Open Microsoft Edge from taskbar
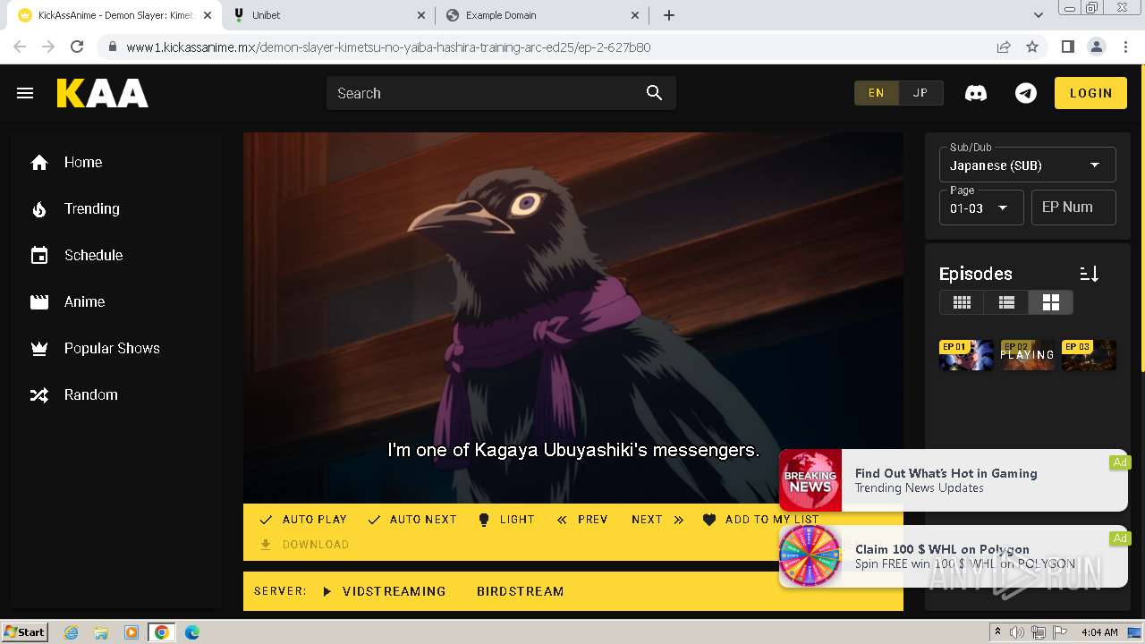This screenshot has height=644, width=1145. coord(192,632)
